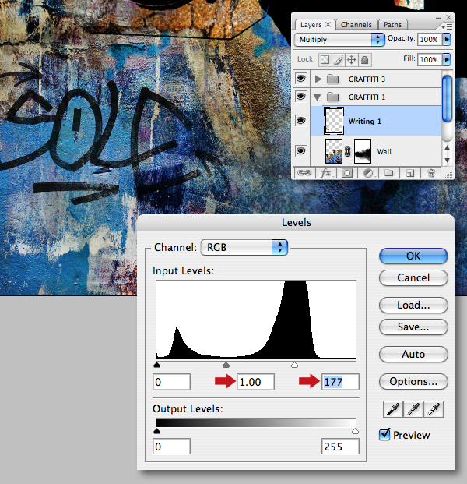Hide the GRAFFITI 1 group
The height and width of the screenshot is (484, 467).
tap(301, 97)
